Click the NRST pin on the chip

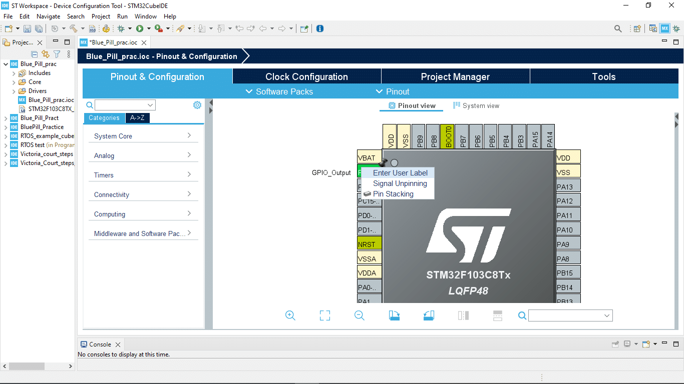pyautogui.click(x=370, y=244)
